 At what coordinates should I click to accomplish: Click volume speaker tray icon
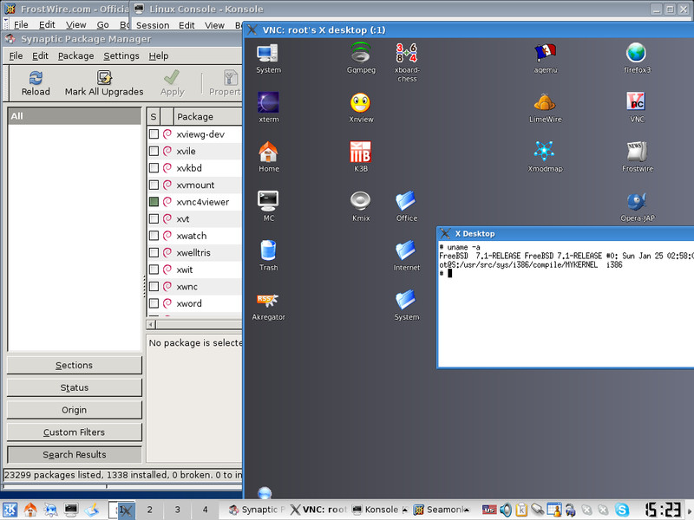click(x=506, y=510)
